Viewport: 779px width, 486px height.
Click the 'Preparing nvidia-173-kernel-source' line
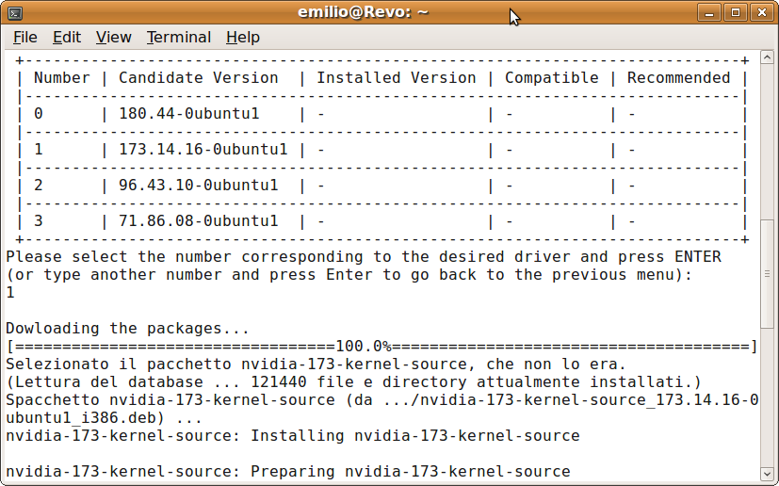288,472
